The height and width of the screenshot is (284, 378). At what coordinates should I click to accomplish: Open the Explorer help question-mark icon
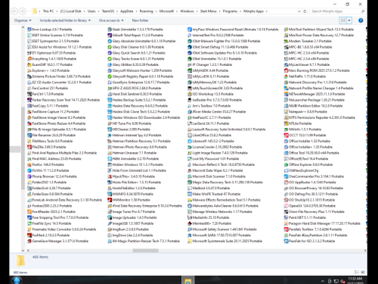coord(361,20)
